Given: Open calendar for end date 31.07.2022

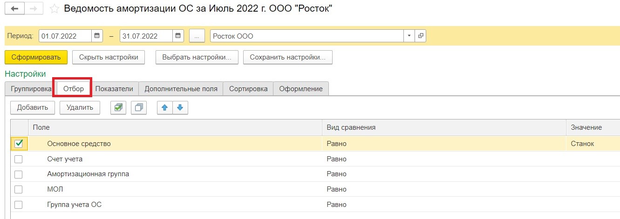Looking at the screenshot, I should [178, 36].
